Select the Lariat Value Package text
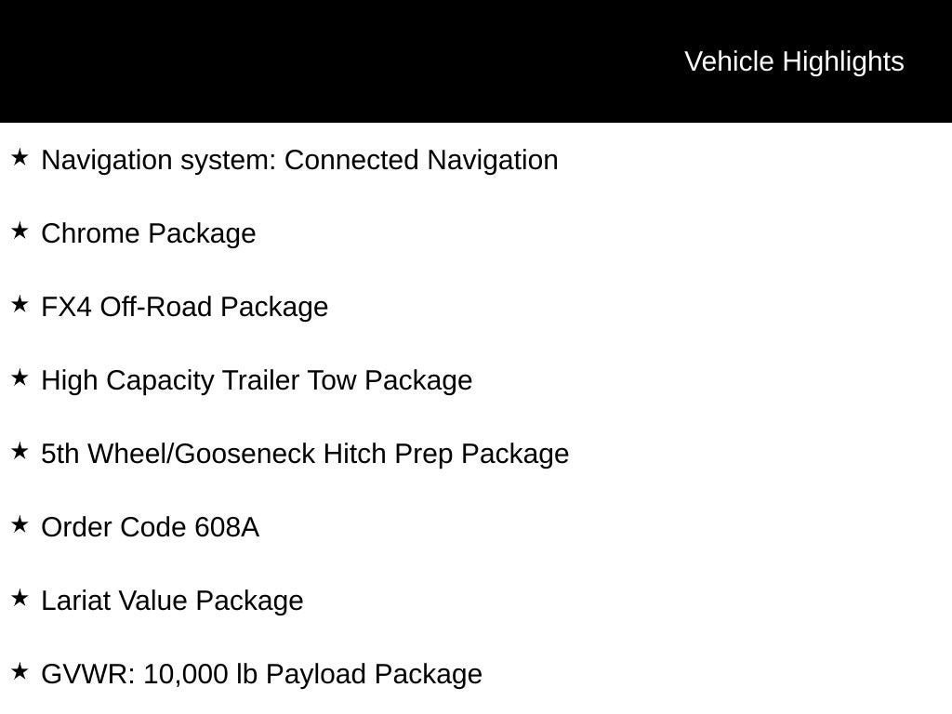Screen dimensions: 952x714 (173, 601)
